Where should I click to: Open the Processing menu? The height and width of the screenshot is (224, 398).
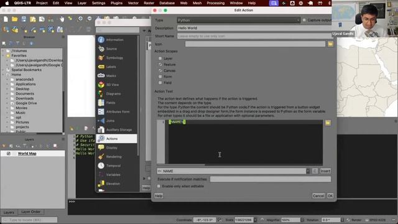click(216, 3)
